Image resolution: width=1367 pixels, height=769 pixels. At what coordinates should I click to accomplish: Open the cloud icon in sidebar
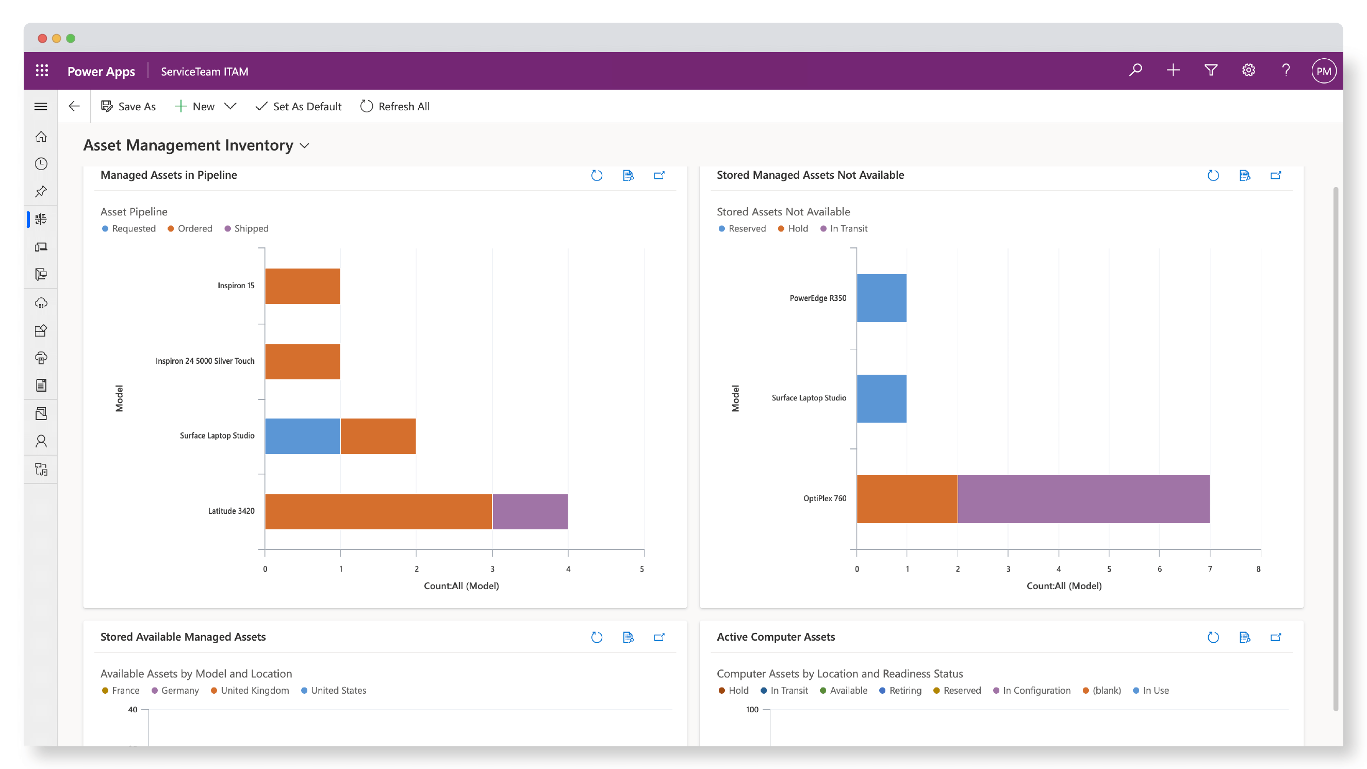click(x=41, y=303)
